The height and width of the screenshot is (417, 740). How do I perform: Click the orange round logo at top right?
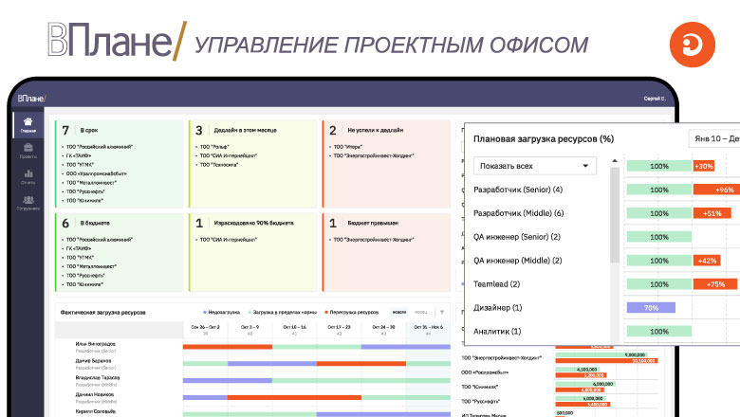692,45
